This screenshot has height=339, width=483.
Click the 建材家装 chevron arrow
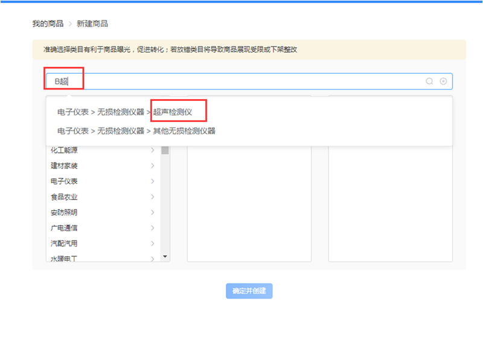tap(152, 166)
